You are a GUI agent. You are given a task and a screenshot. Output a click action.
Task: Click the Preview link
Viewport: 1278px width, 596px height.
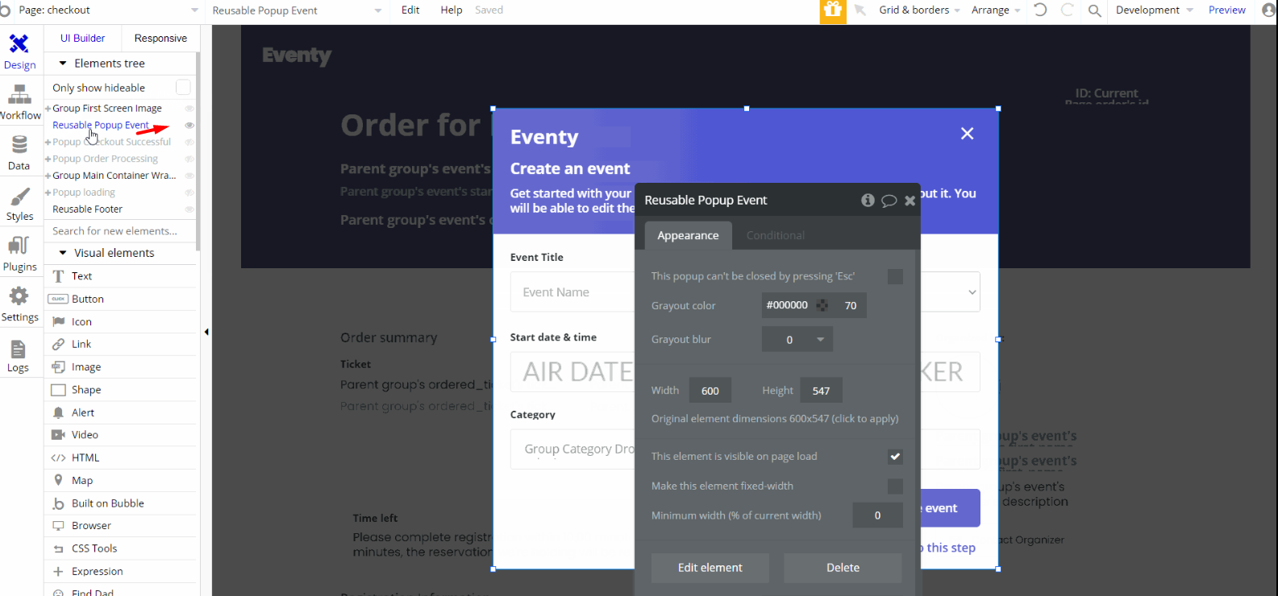[1227, 10]
